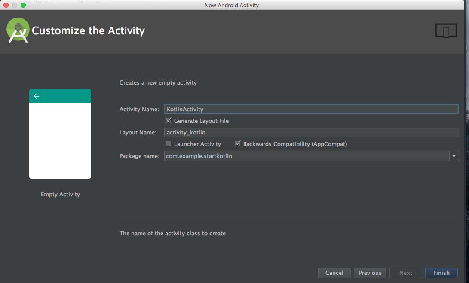The width and height of the screenshot is (469, 283).
Task: Uncheck Backwards Compatibility (AppCompat)
Action: pyautogui.click(x=237, y=144)
